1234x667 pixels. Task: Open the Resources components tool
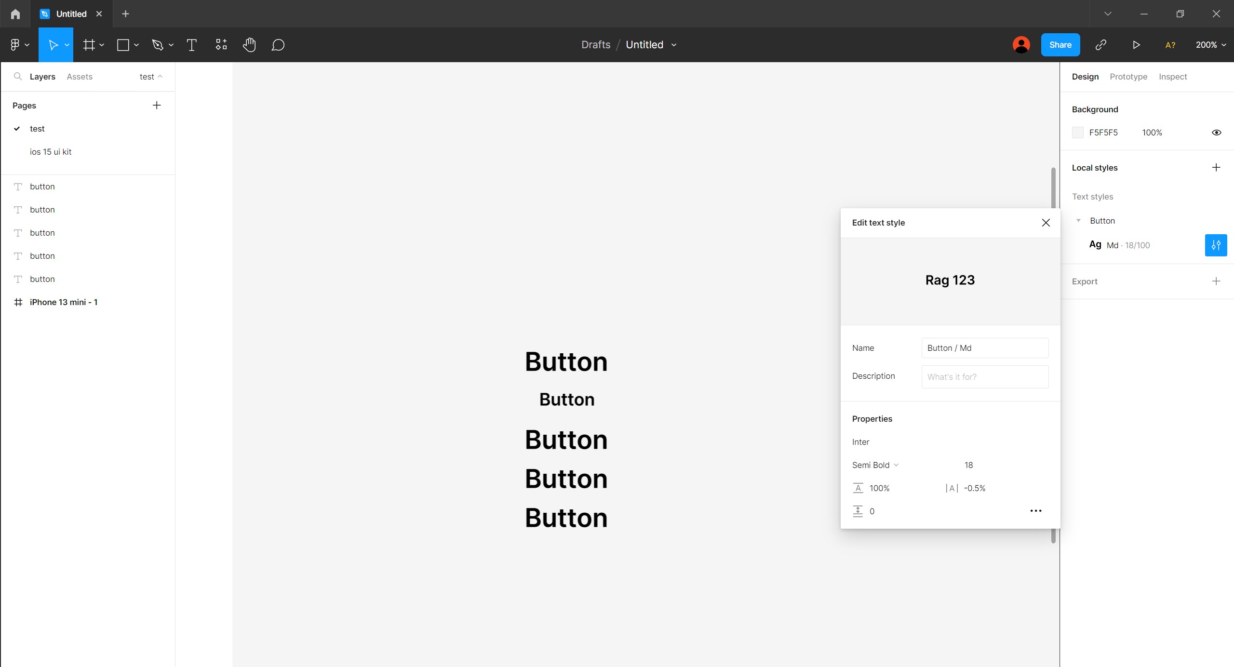221,45
